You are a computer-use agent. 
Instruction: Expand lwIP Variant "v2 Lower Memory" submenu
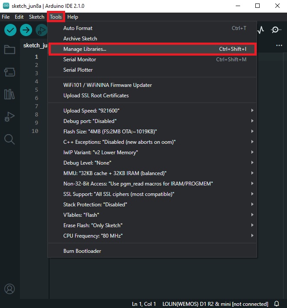point(152,152)
